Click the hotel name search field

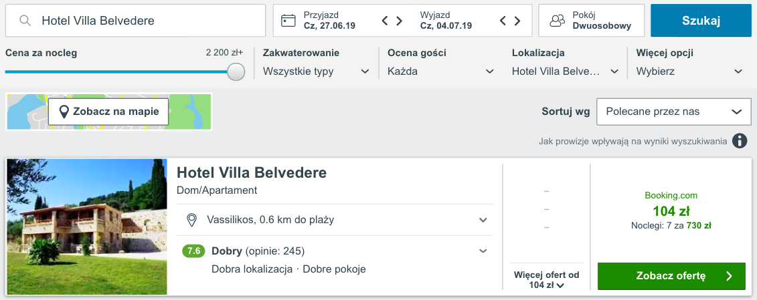[x=136, y=21]
